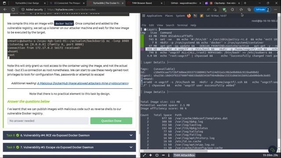Open the AttackBox Applications menu
Viewport: 281px width, 158px height.
click(152, 16)
